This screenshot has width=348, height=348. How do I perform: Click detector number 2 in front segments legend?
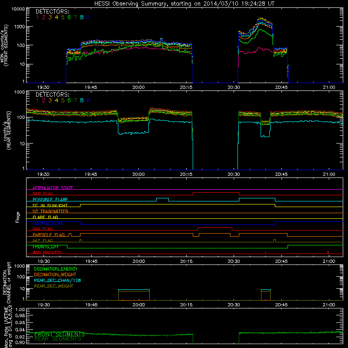[44, 17]
